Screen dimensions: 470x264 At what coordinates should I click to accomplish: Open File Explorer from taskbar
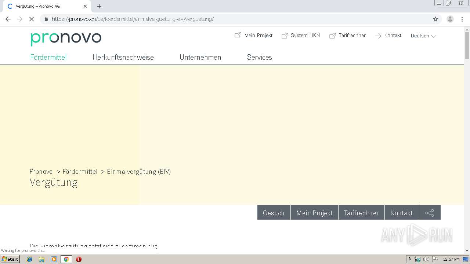(x=41, y=259)
